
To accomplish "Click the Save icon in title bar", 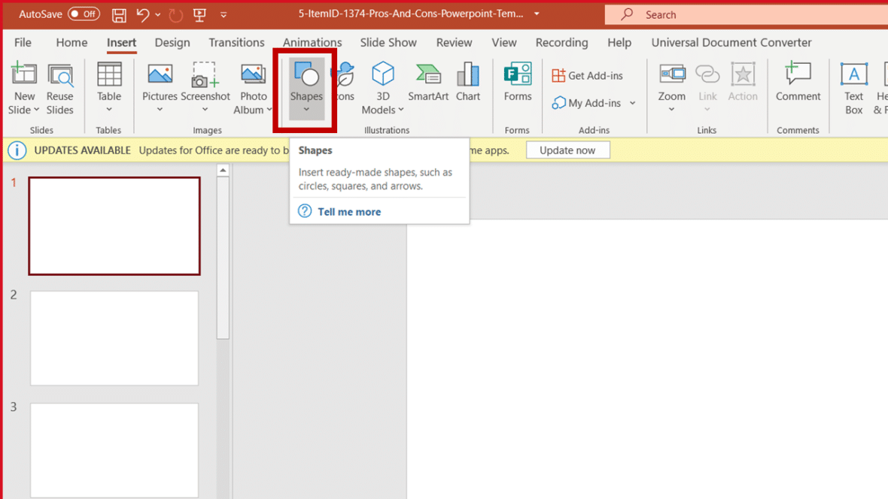I will click(119, 14).
